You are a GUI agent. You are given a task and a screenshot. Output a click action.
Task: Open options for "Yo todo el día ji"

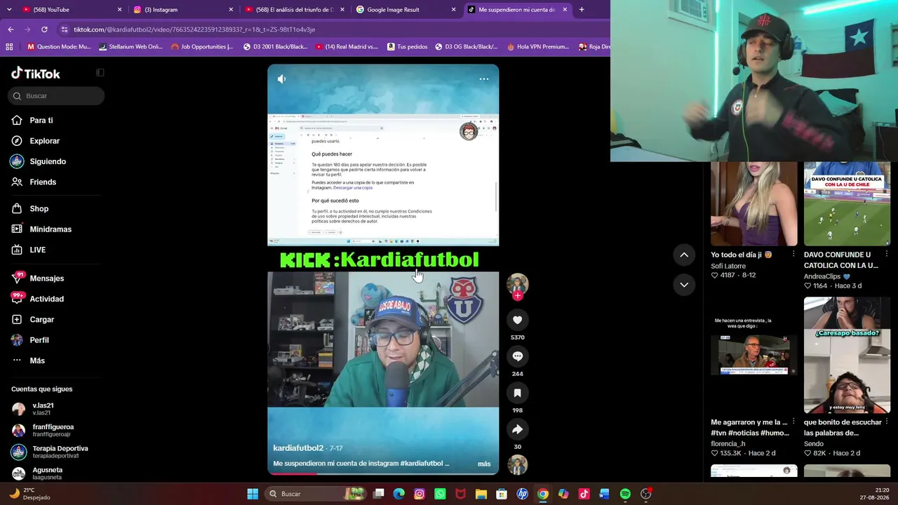[x=793, y=255]
